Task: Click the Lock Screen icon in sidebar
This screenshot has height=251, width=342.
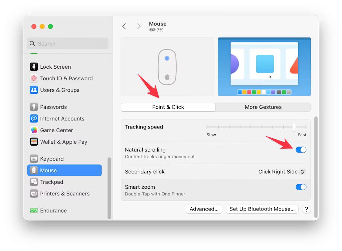Action: (34, 67)
